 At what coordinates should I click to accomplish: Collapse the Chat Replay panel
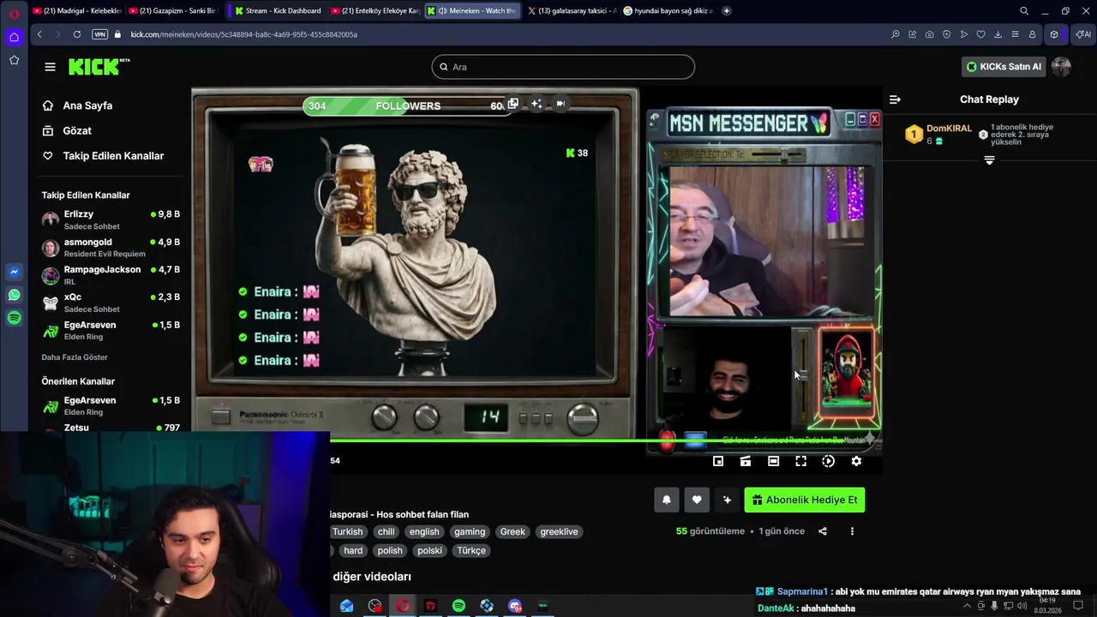coord(895,99)
